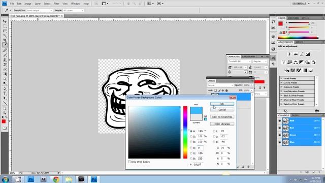Add a Color Balance adjustment
The width and height of the screenshot is (325, 183).
(296, 62)
